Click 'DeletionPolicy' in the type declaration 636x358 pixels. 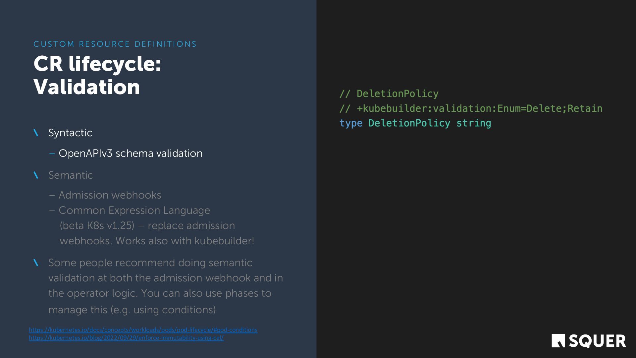409,123
